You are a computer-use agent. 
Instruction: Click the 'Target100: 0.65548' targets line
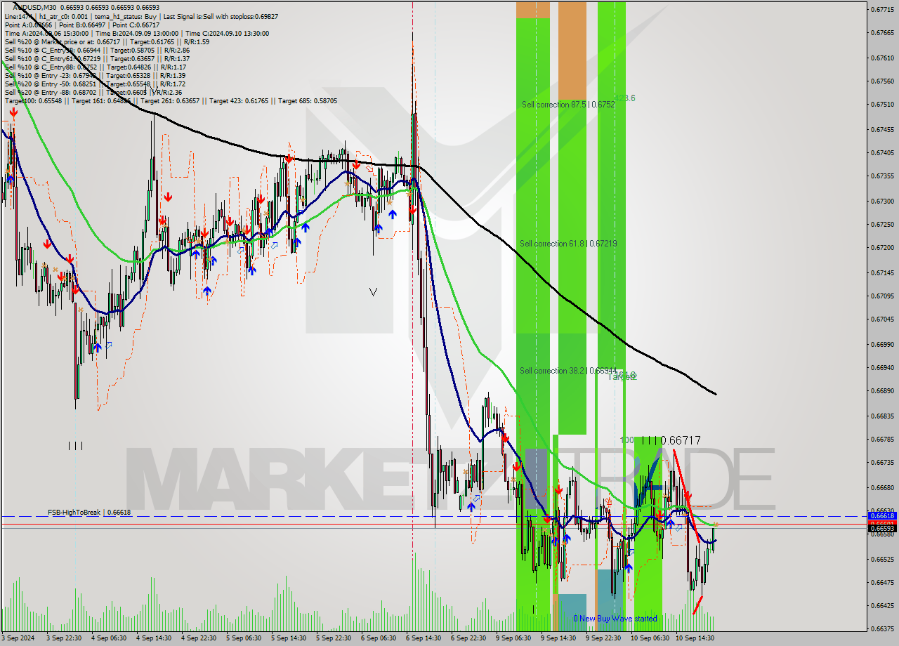point(171,101)
